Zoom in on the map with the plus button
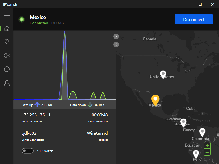 click(x=207, y=146)
